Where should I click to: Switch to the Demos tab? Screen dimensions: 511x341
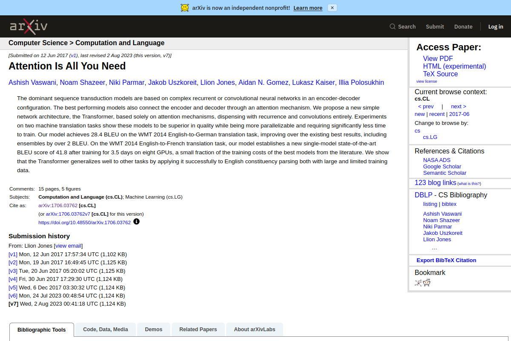coord(154,329)
